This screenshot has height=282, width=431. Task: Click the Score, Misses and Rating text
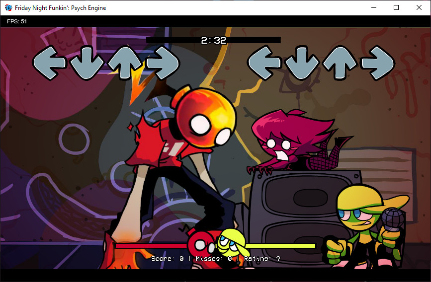pos(215,259)
